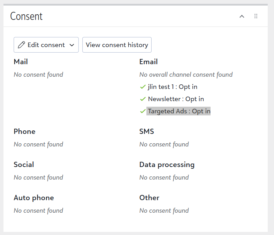Click No overall channel consent found text
274x235 pixels.
(x=186, y=75)
